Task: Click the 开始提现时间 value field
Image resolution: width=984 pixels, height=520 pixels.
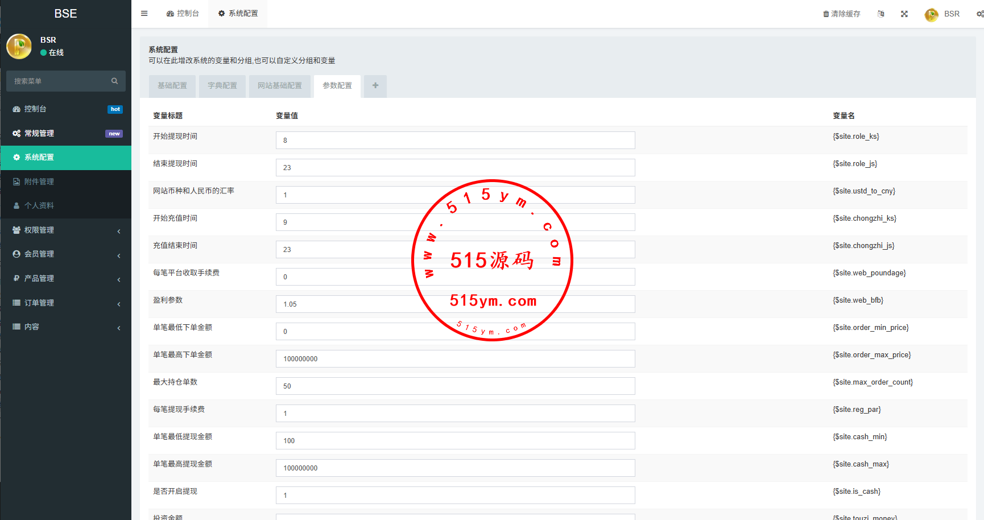Action: [455, 141]
